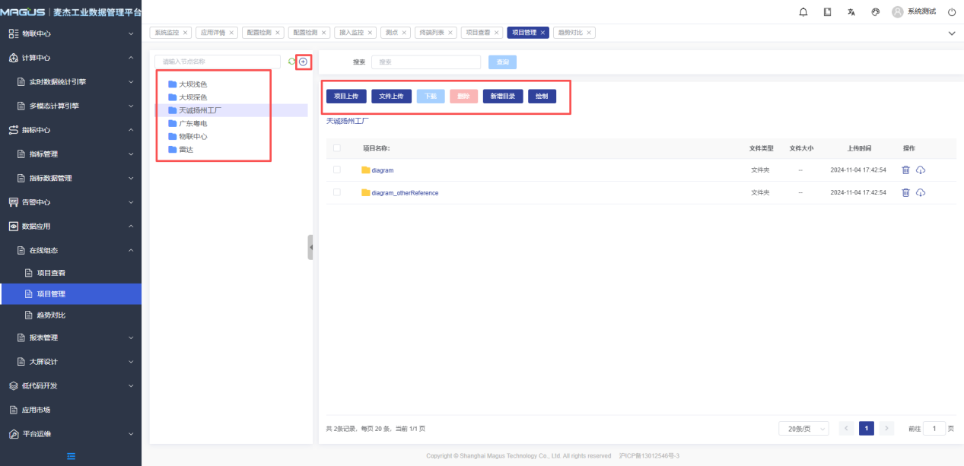Click the power logout icon
Screen dimensions: 964x466
point(951,12)
